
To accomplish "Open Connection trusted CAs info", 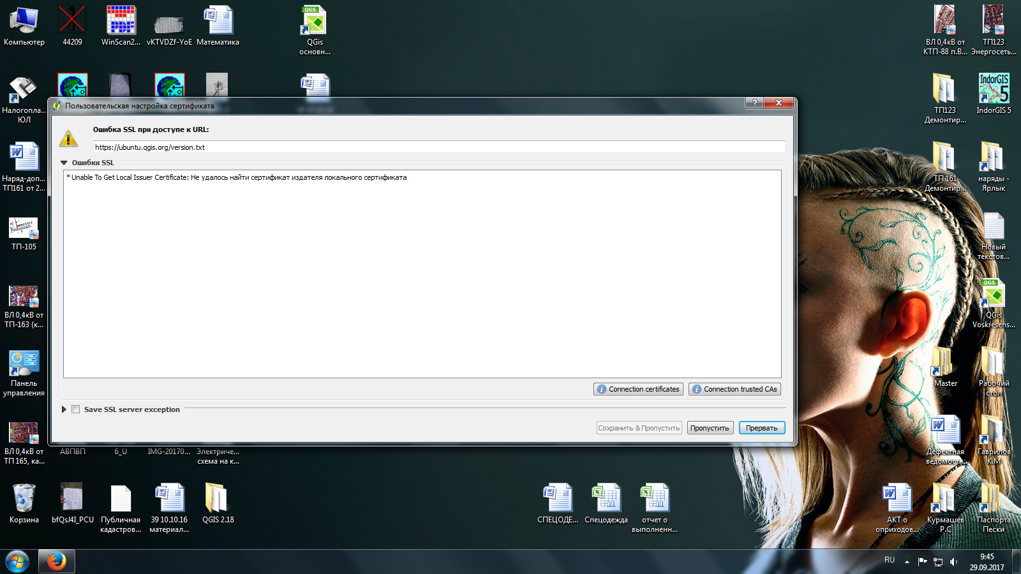I will click(734, 389).
